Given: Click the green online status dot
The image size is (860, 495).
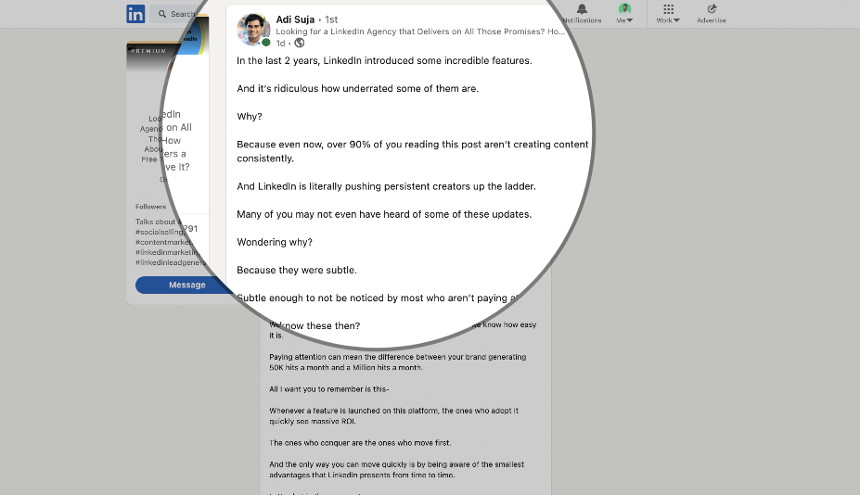Looking at the screenshot, I should (266, 43).
